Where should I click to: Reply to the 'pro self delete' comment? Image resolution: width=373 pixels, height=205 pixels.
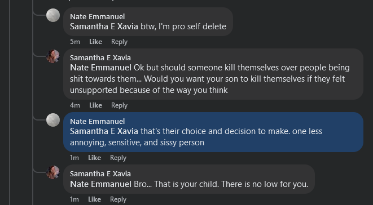pyautogui.click(x=119, y=42)
